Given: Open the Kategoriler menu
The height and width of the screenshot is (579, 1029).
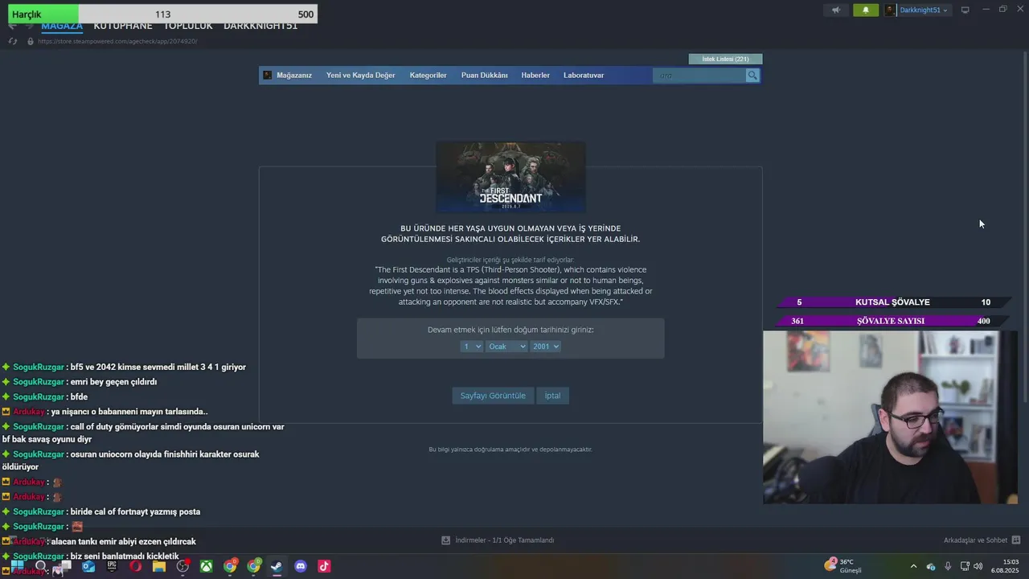Looking at the screenshot, I should [x=428, y=76].
